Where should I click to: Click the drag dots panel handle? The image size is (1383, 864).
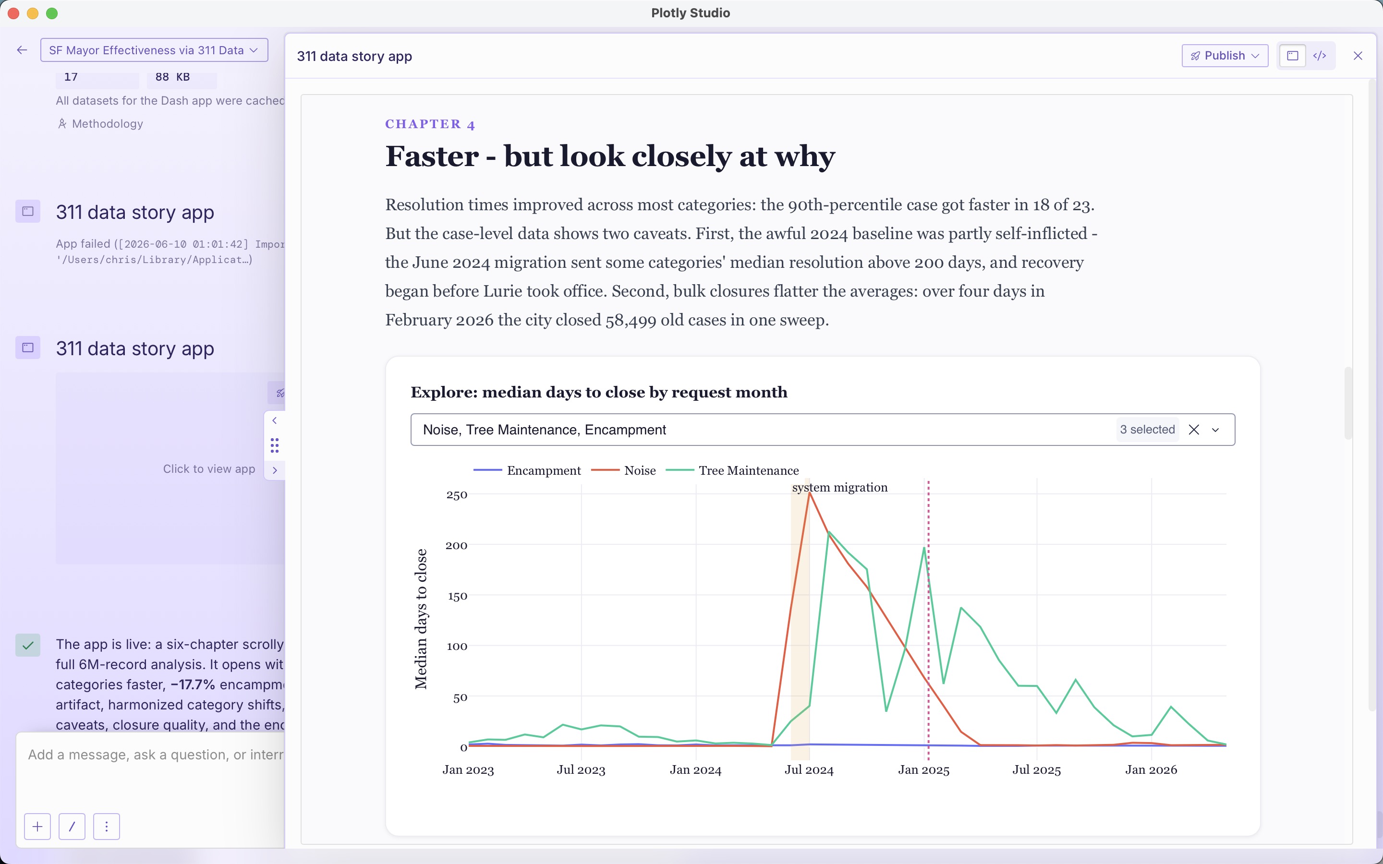pos(274,445)
